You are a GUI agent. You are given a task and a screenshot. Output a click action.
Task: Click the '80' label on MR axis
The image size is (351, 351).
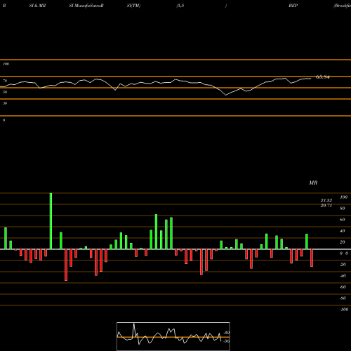click(343, 208)
